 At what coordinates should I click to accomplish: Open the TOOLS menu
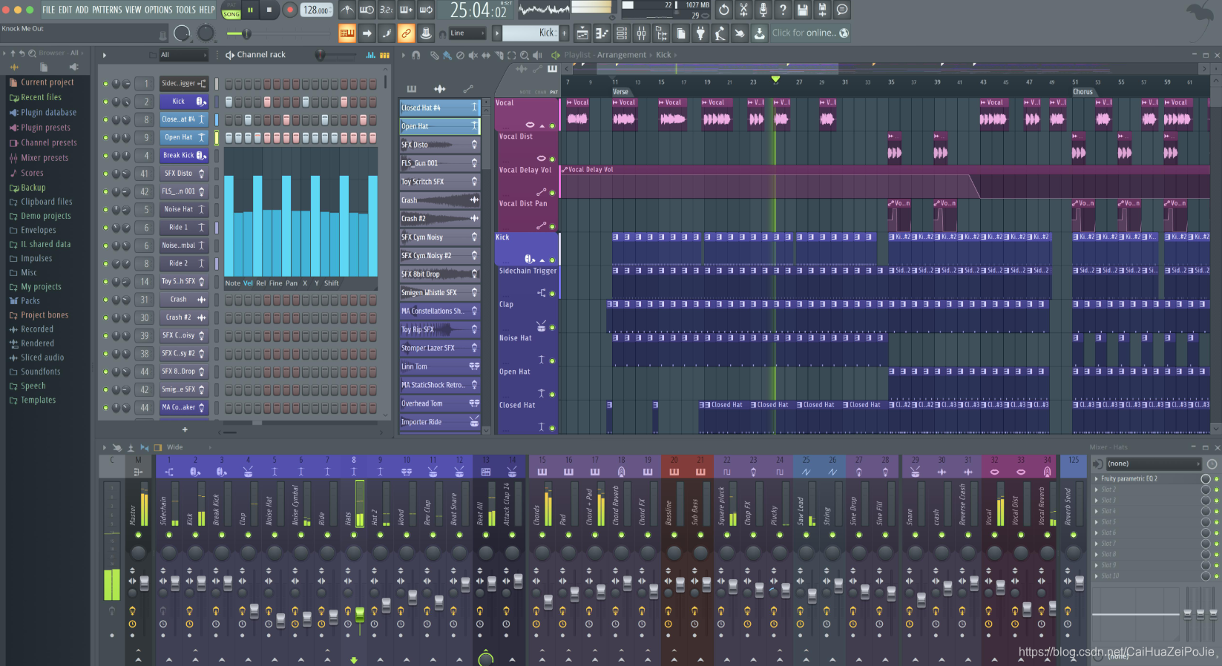(x=185, y=10)
